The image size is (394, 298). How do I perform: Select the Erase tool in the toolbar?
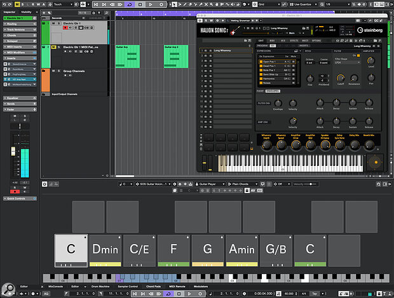190,4
